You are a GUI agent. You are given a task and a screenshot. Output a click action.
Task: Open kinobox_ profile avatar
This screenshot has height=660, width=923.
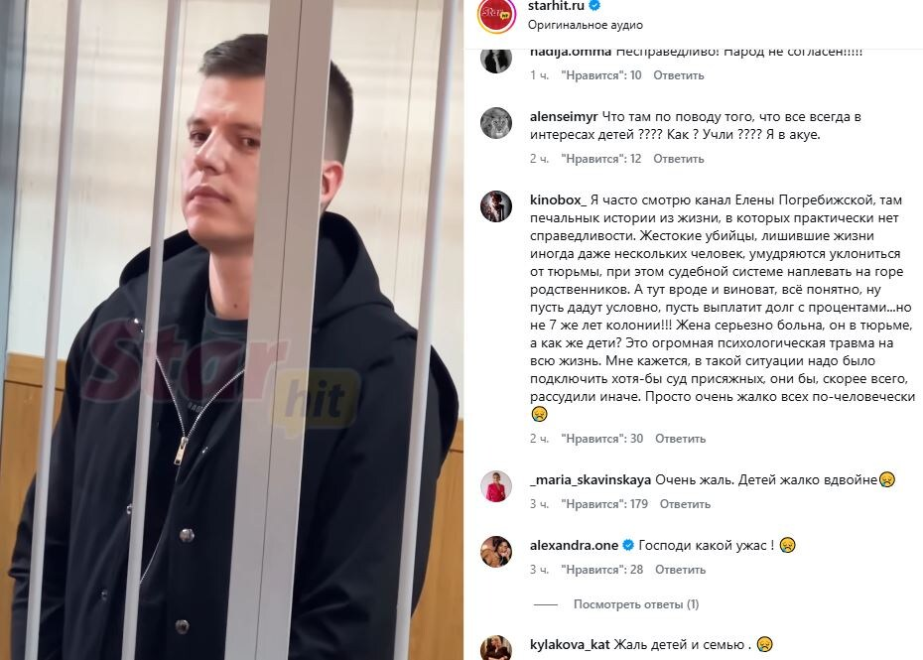pos(496,206)
